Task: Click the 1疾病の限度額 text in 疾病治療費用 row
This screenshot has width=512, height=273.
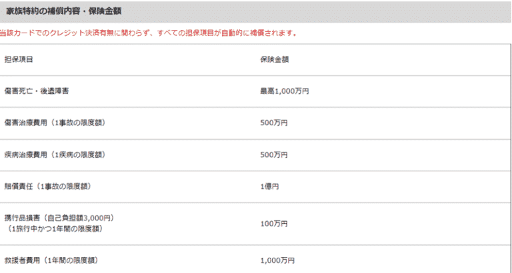Action: click(x=77, y=154)
